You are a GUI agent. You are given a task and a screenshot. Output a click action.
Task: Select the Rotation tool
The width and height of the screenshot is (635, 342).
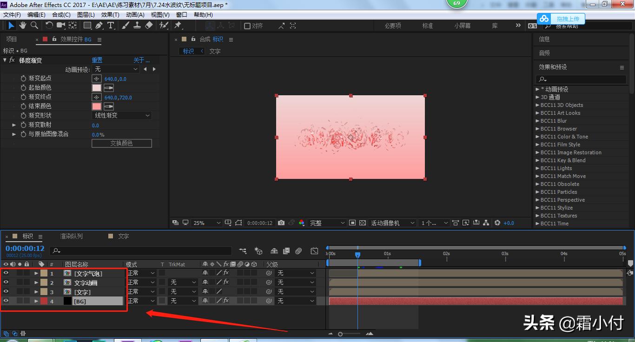(49, 26)
